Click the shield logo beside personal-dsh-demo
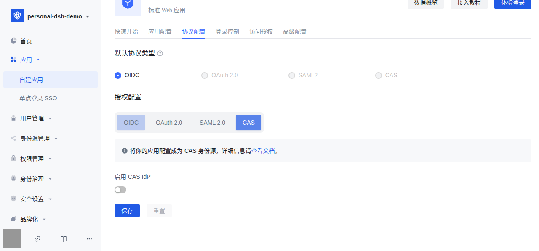The width and height of the screenshot is (539, 251). point(17,16)
